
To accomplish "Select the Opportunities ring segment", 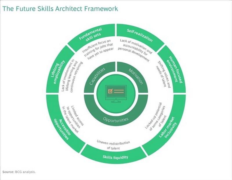I will (116, 119).
